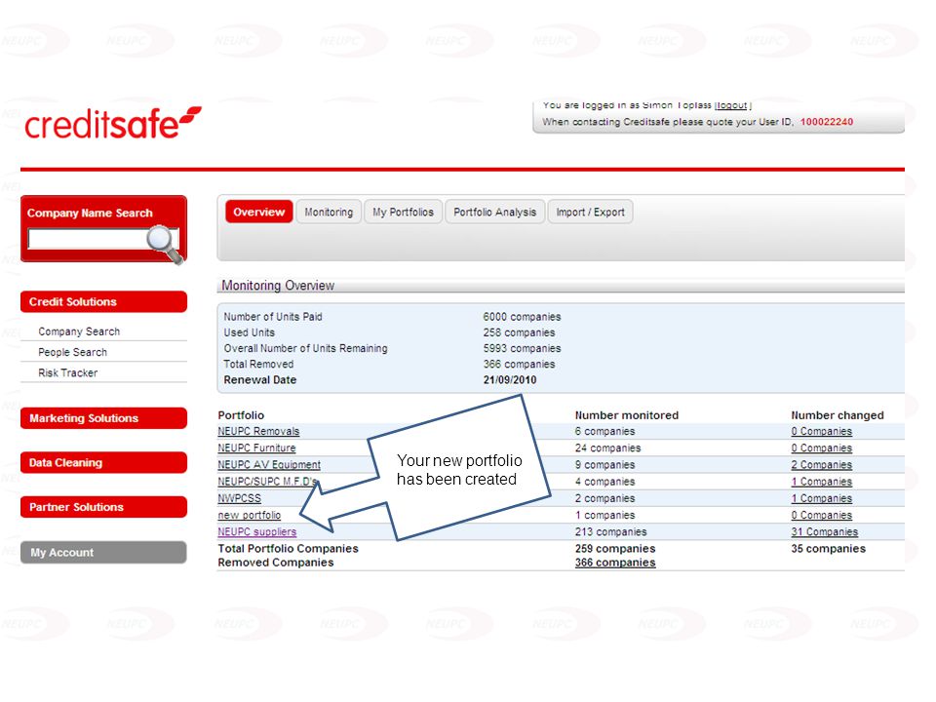
Task: Open the Monitoring tab
Action: point(329,212)
